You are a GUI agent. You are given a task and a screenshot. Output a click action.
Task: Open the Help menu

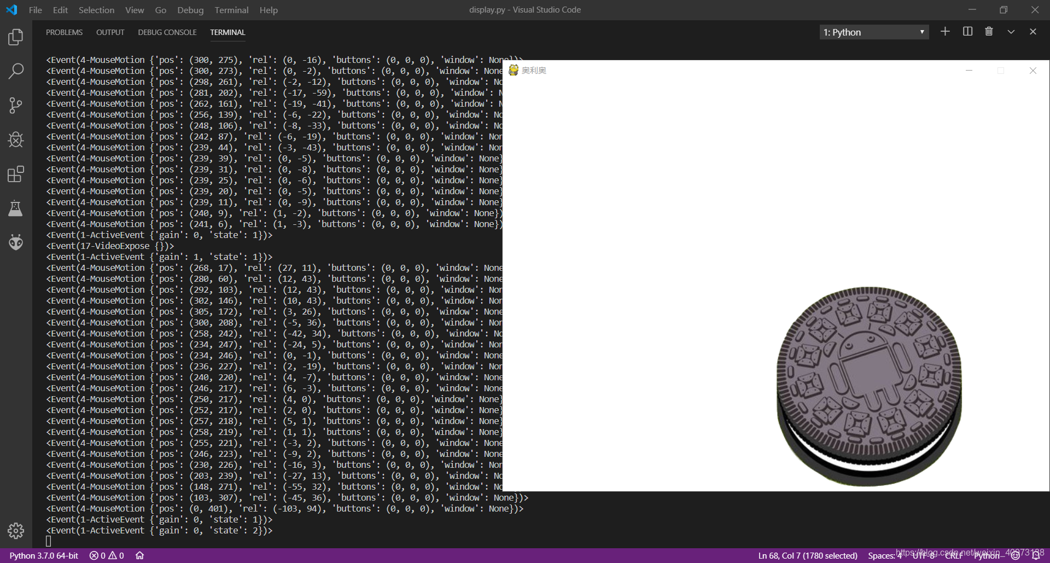(269, 10)
